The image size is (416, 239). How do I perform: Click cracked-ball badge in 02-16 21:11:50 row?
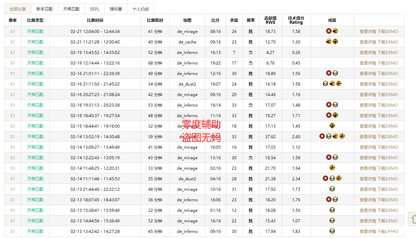[338, 84]
